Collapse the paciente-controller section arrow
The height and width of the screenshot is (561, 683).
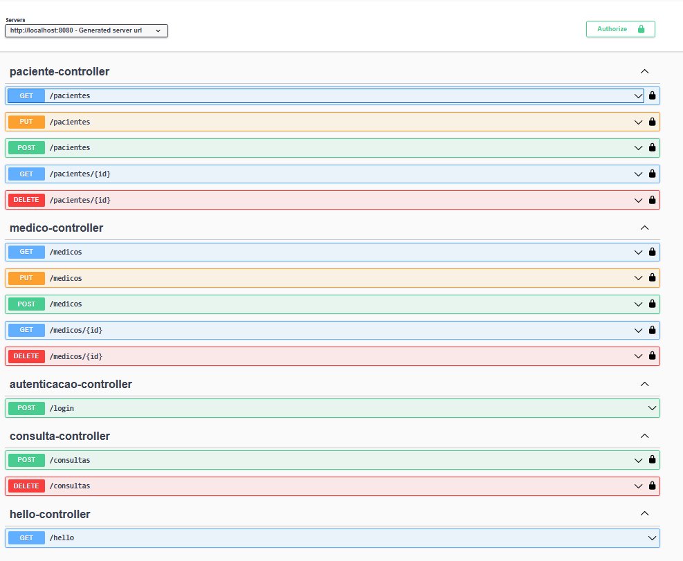(x=645, y=71)
